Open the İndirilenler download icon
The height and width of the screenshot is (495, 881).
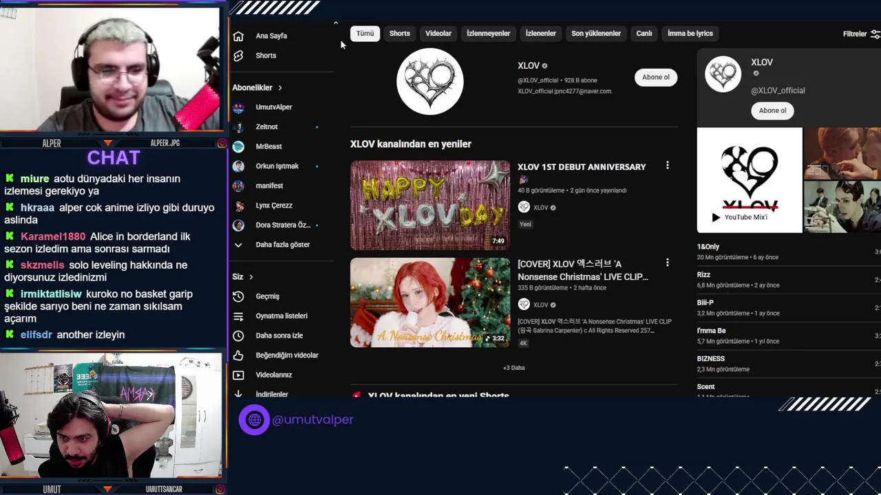coord(238,394)
